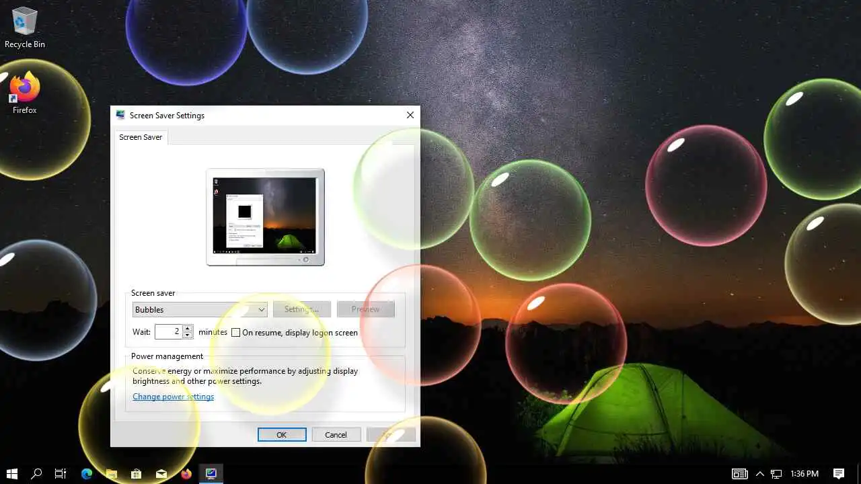861x484 pixels.
Task: Open the Action Center notifications icon
Action: 839,474
